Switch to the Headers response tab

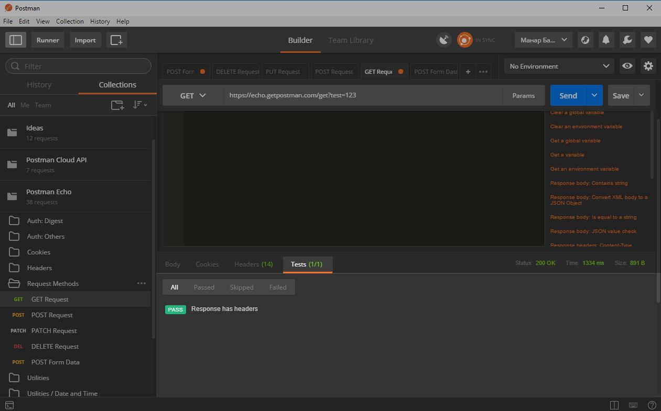click(x=253, y=264)
